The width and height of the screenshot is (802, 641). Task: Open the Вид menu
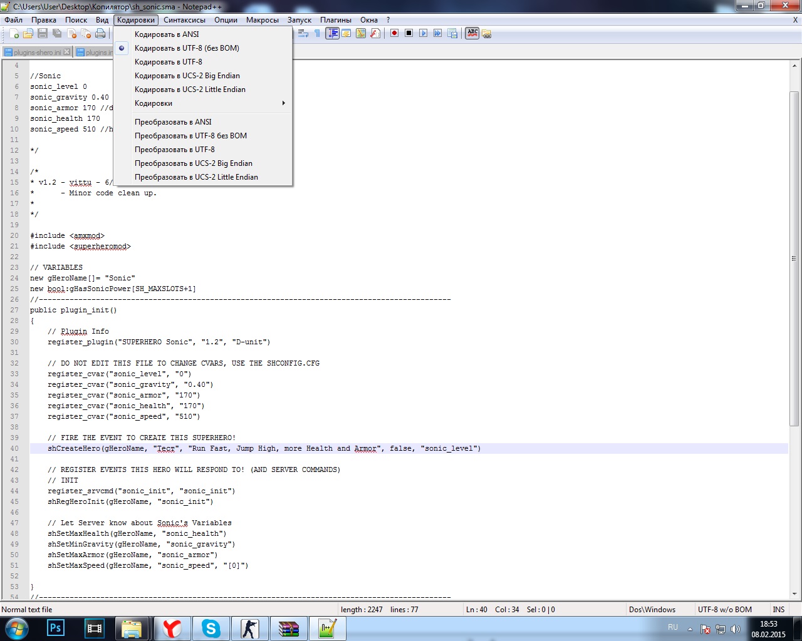[x=102, y=20]
